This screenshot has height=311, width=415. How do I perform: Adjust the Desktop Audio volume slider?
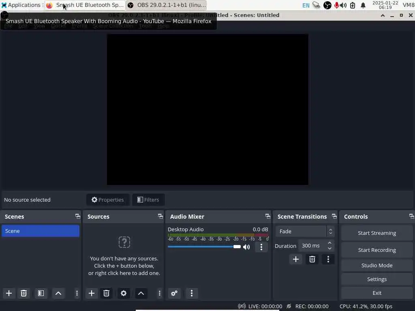click(204, 247)
